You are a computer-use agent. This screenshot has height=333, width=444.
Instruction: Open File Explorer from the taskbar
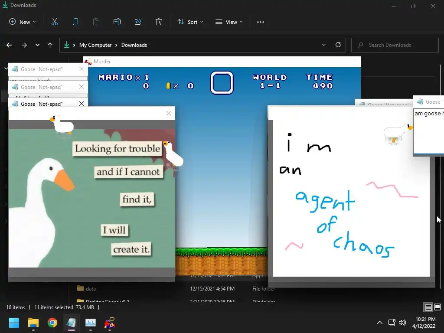point(33,323)
